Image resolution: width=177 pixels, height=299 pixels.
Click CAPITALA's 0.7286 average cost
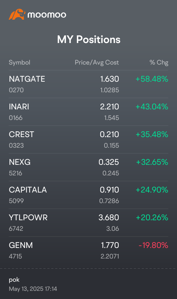109,201
